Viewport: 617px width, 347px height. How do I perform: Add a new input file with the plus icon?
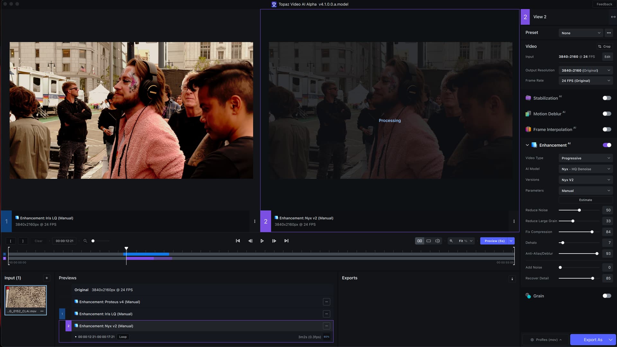pos(47,278)
